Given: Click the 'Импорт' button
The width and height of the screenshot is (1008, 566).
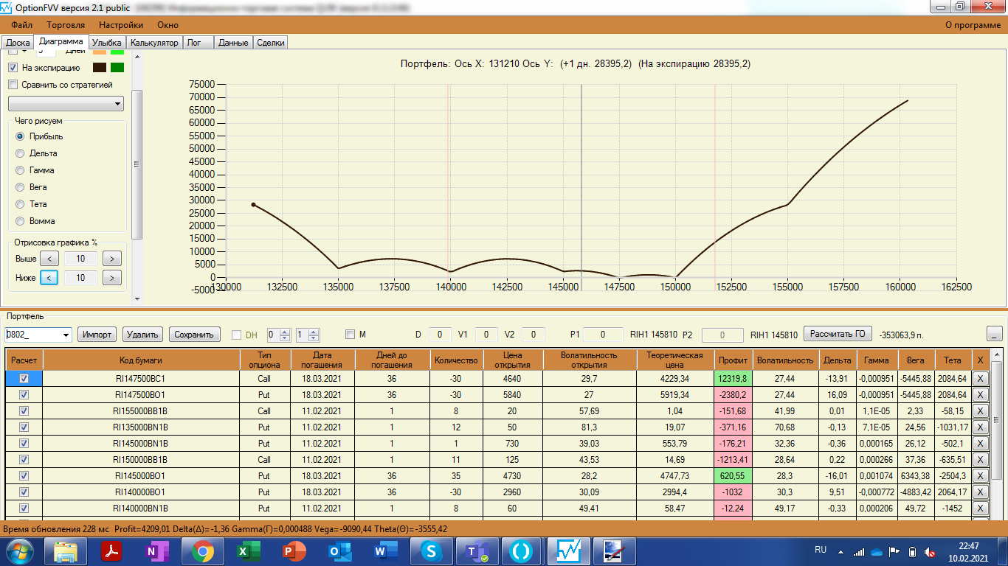Looking at the screenshot, I should (97, 335).
